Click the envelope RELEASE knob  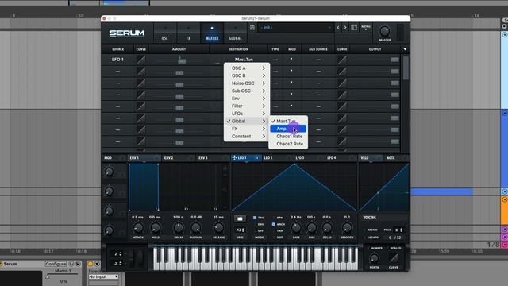[x=219, y=228]
